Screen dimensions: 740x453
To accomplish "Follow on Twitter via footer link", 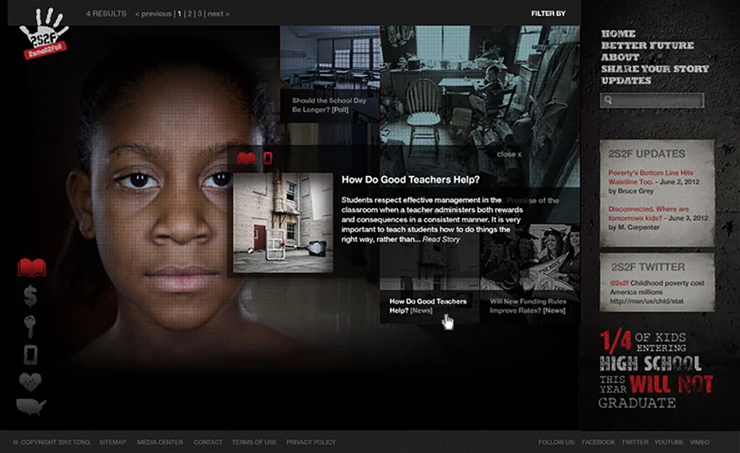I will click(635, 442).
